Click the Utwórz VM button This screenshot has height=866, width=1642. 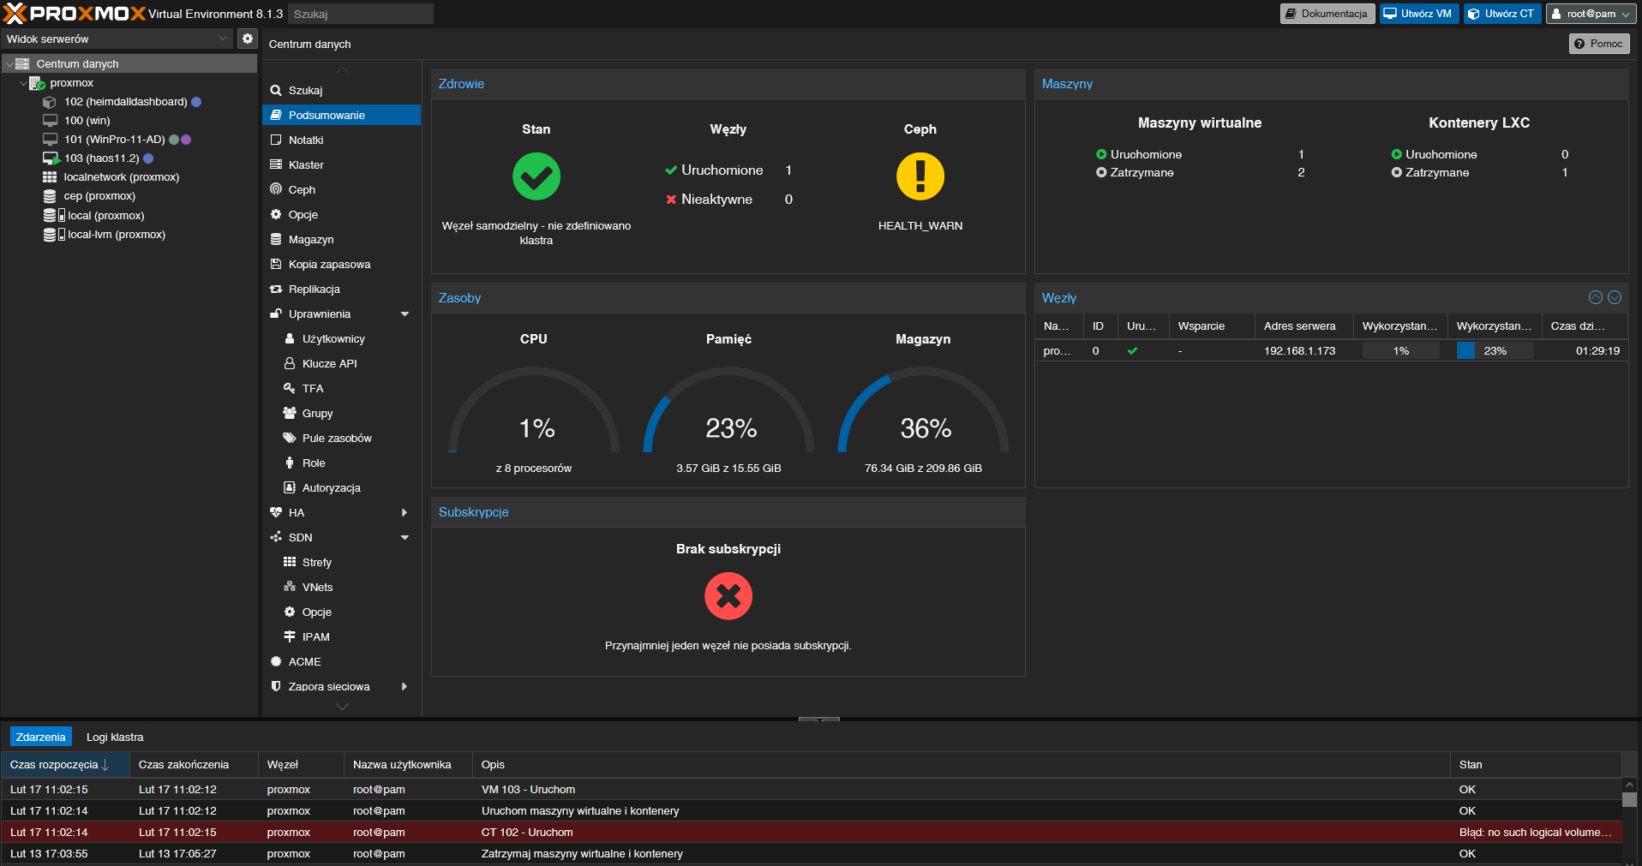pos(1418,14)
